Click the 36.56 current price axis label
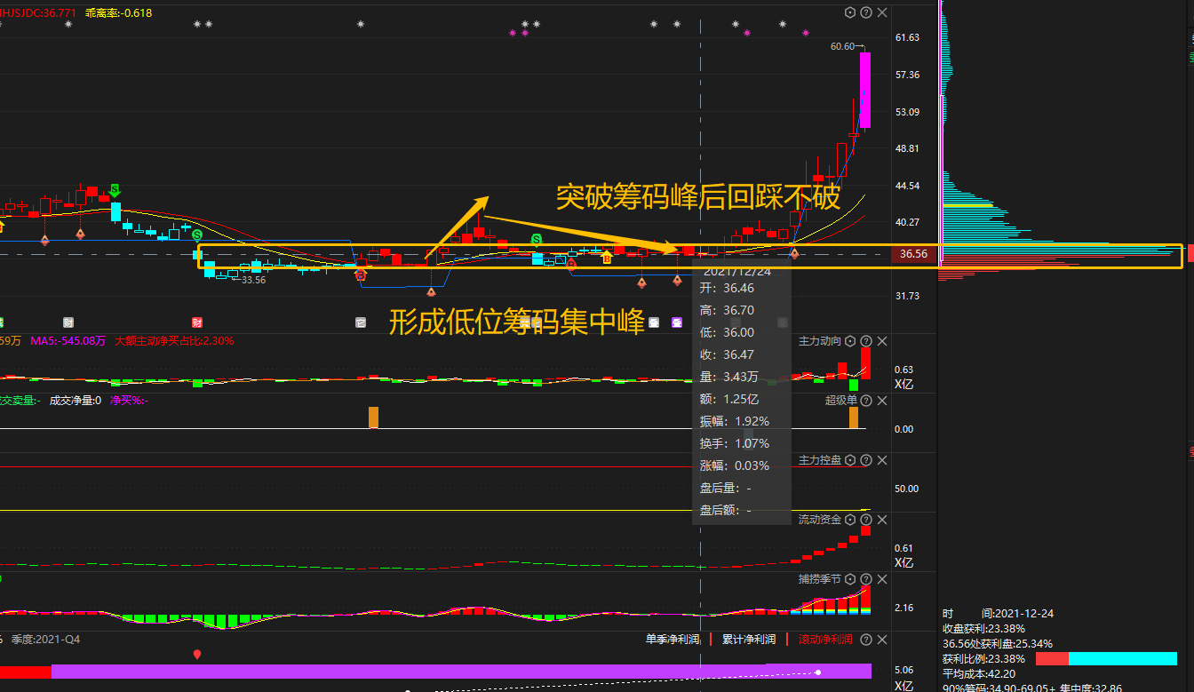 coord(913,254)
